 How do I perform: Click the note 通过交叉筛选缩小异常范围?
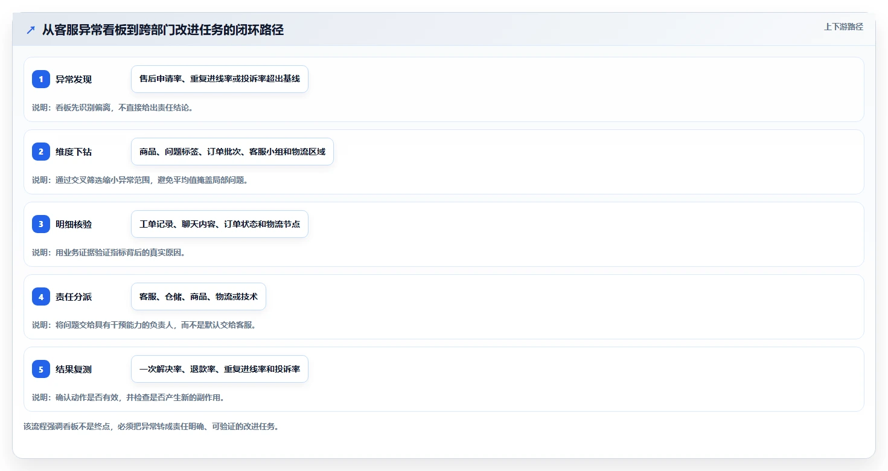pos(140,180)
